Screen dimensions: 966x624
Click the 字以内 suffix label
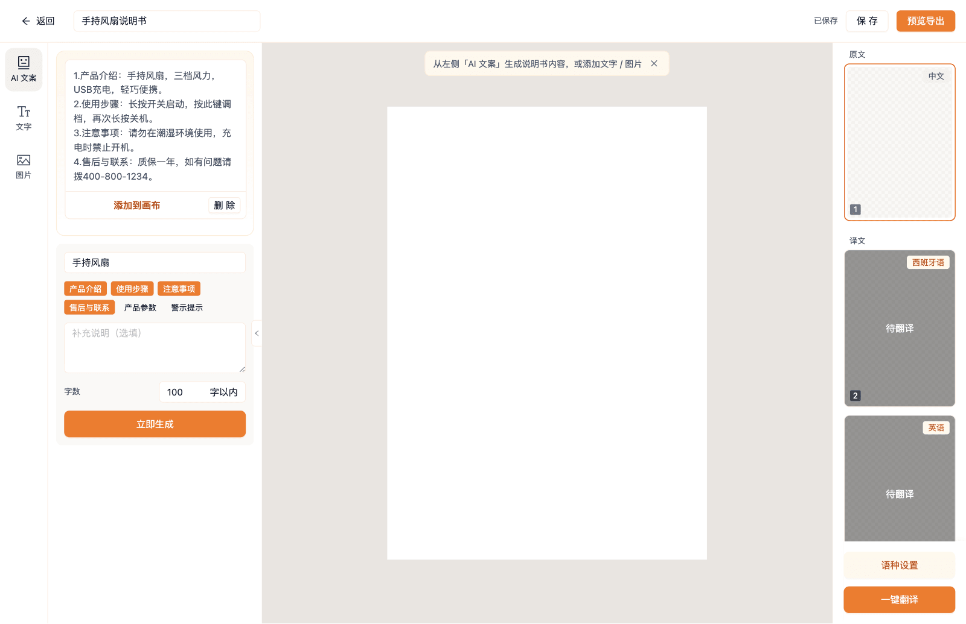click(x=223, y=392)
